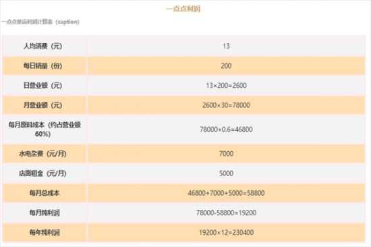Select the cell 78000×0.6=46800
This screenshot has height=247, width=371.
(x=226, y=130)
